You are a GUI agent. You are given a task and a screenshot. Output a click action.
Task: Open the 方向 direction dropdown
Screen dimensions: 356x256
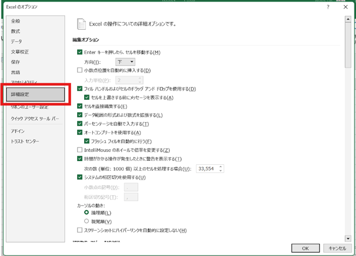[x=126, y=62]
